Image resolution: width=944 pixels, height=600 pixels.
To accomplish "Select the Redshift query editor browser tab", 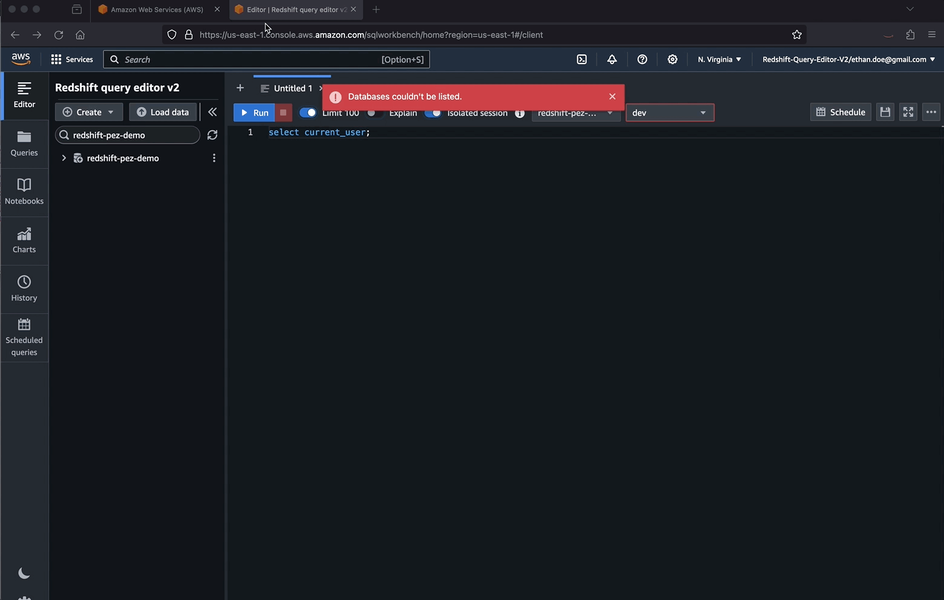I will coord(297,10).
